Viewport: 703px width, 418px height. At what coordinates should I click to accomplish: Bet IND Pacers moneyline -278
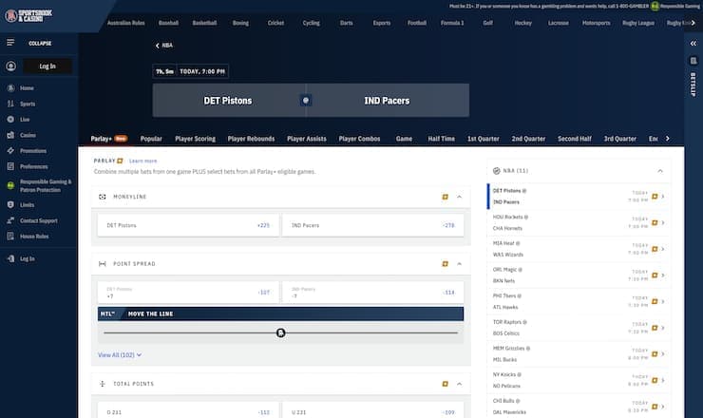(373, 225)
